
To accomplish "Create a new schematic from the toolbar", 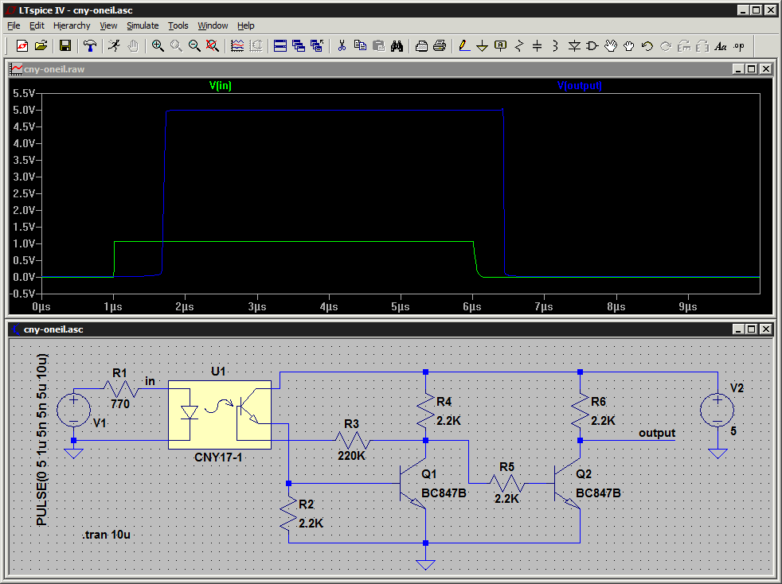I will 22,46.
